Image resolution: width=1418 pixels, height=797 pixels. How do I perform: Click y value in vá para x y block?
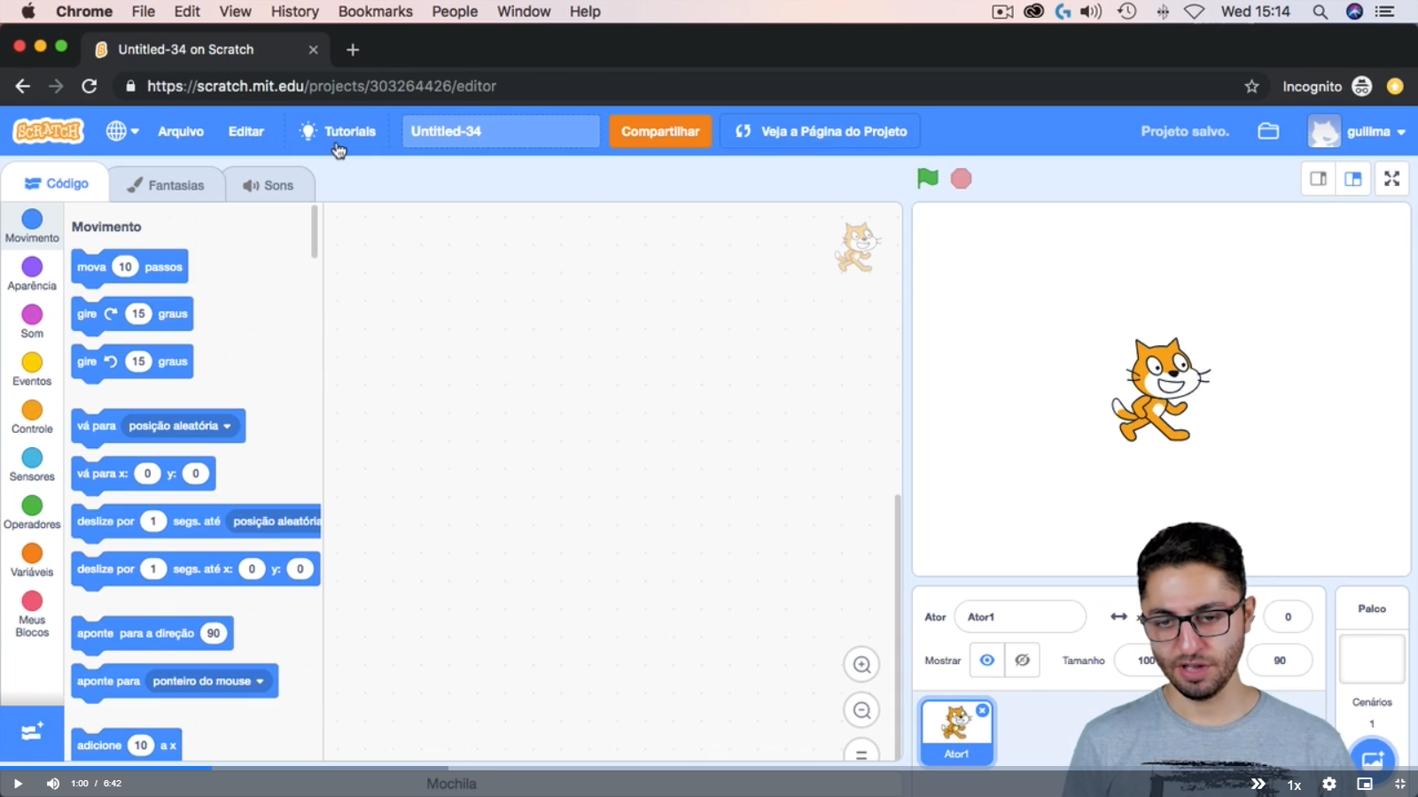[196, 474]
